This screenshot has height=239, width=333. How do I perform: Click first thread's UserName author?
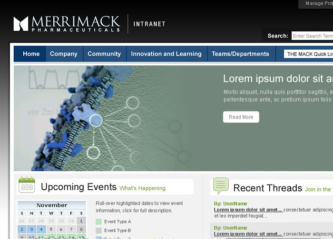pyautogui.click(x=235, y=203)
